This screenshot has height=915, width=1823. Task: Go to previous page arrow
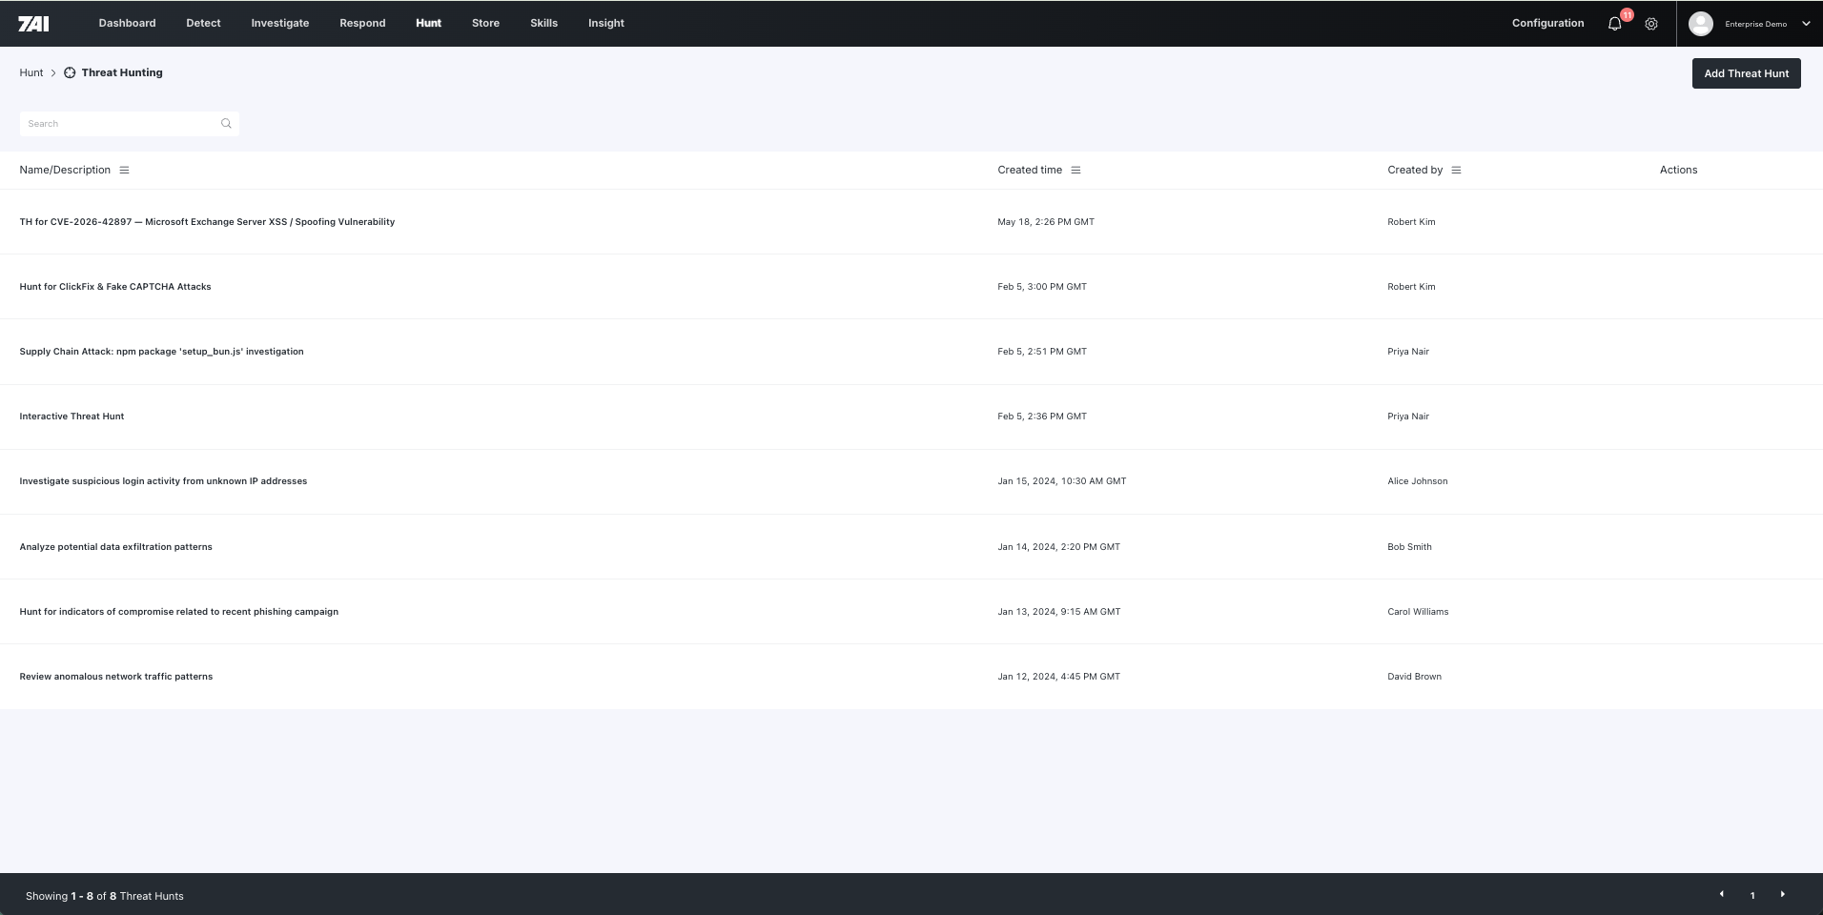(x=1721, y=894)
